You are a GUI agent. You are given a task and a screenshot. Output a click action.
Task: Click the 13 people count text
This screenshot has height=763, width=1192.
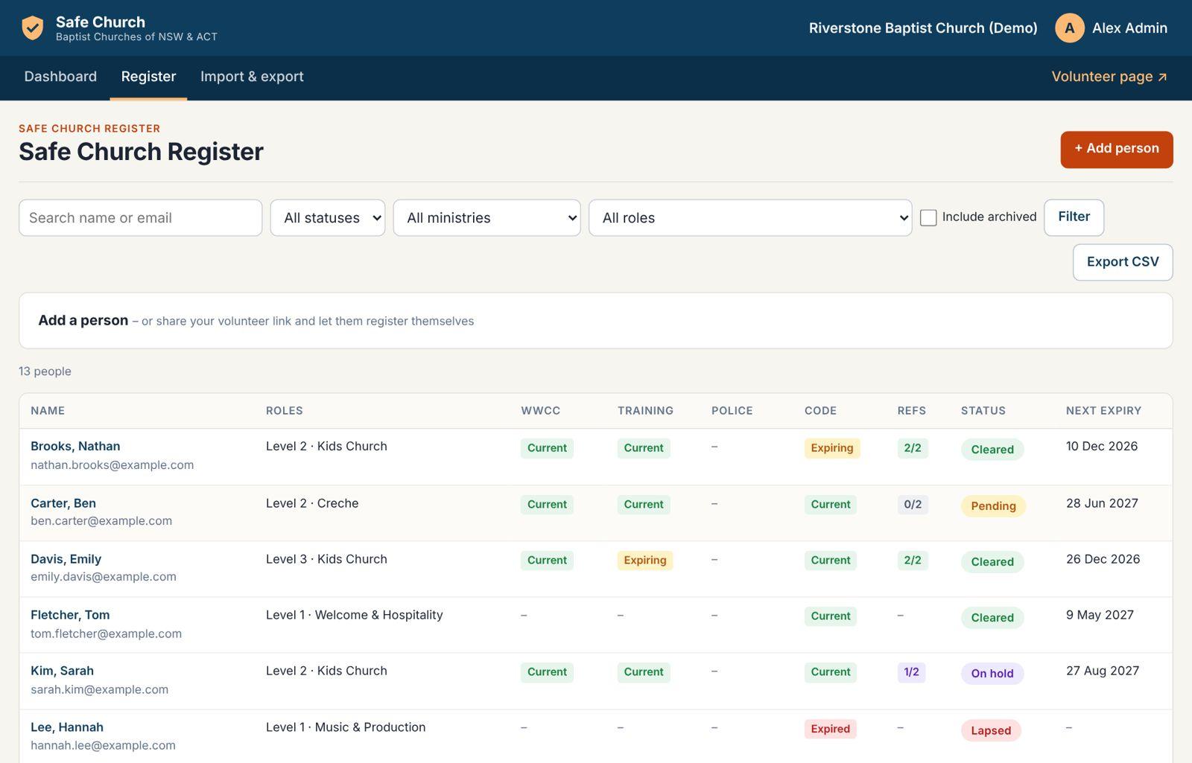(x=45, y=371)
